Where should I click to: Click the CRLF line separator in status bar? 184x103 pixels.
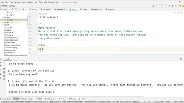pyautogui.click(x=149, y=101)
